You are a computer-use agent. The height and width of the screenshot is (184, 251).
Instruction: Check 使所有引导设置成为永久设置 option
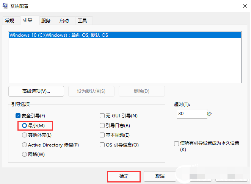[176, 143]
